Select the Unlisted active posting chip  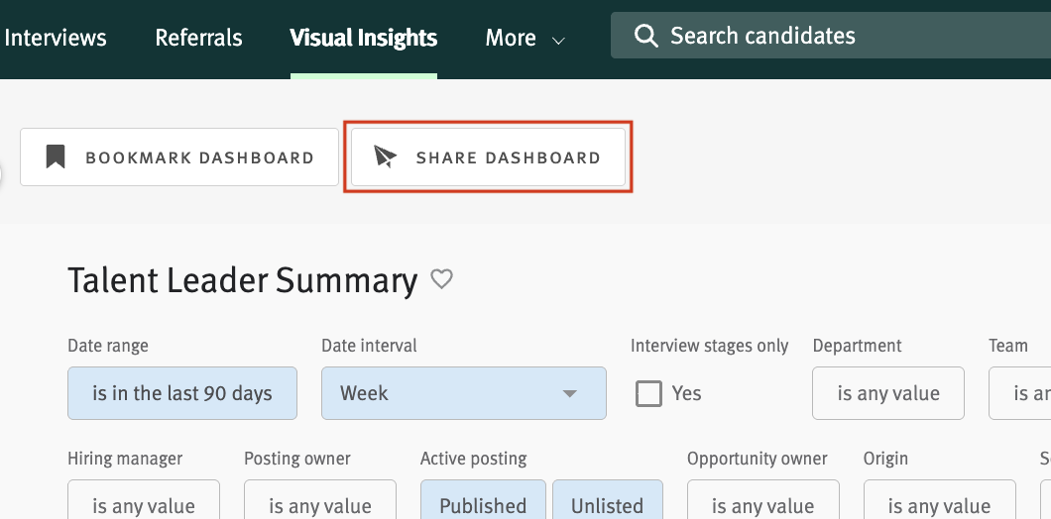coord(607,499)
